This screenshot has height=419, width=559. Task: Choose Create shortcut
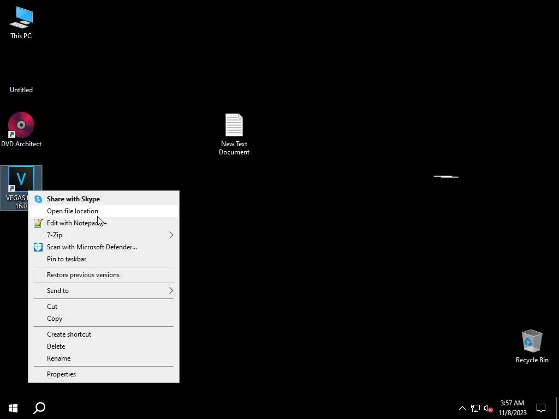[x=104, y=334]
